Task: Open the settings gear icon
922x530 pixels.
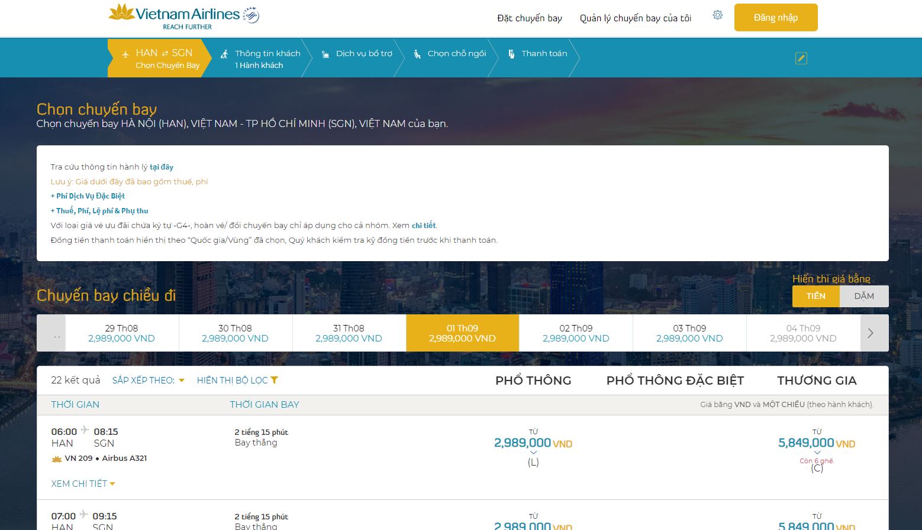Action: point(717,15)
